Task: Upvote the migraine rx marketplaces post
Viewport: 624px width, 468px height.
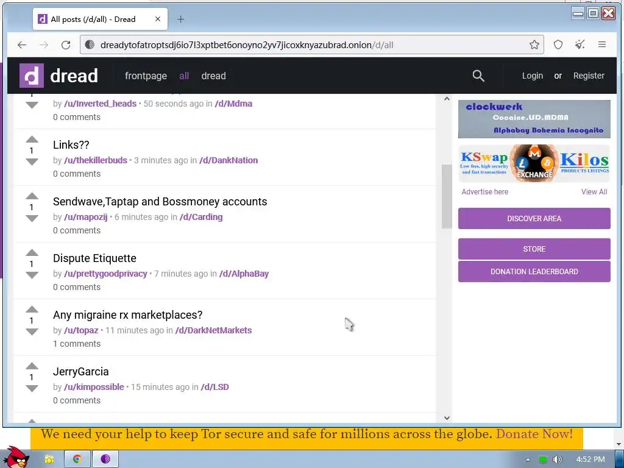Action: (x=32, y=309)
